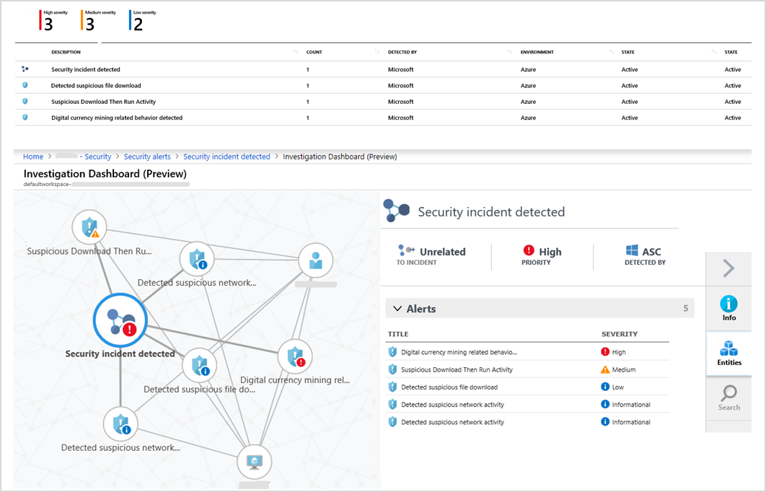
Task: Select Digital currency mining alert in Alerts list
Action: click(459, 352)
